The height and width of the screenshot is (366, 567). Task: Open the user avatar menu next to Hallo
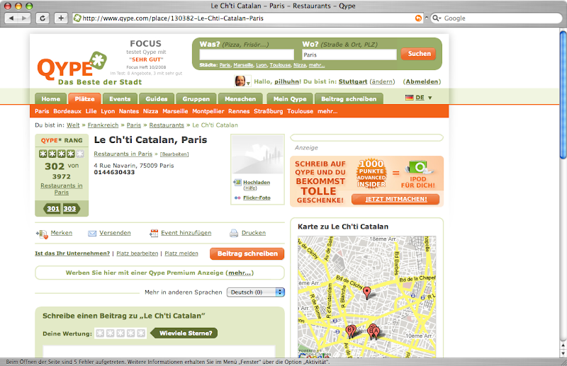(242, 81)
